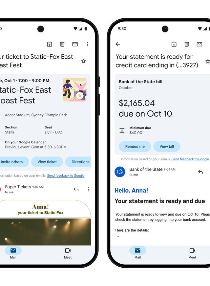Reply to Super Tickets email
Image resolution: width=210 pixels, height=286 pixels.
(x=76, y=189)
